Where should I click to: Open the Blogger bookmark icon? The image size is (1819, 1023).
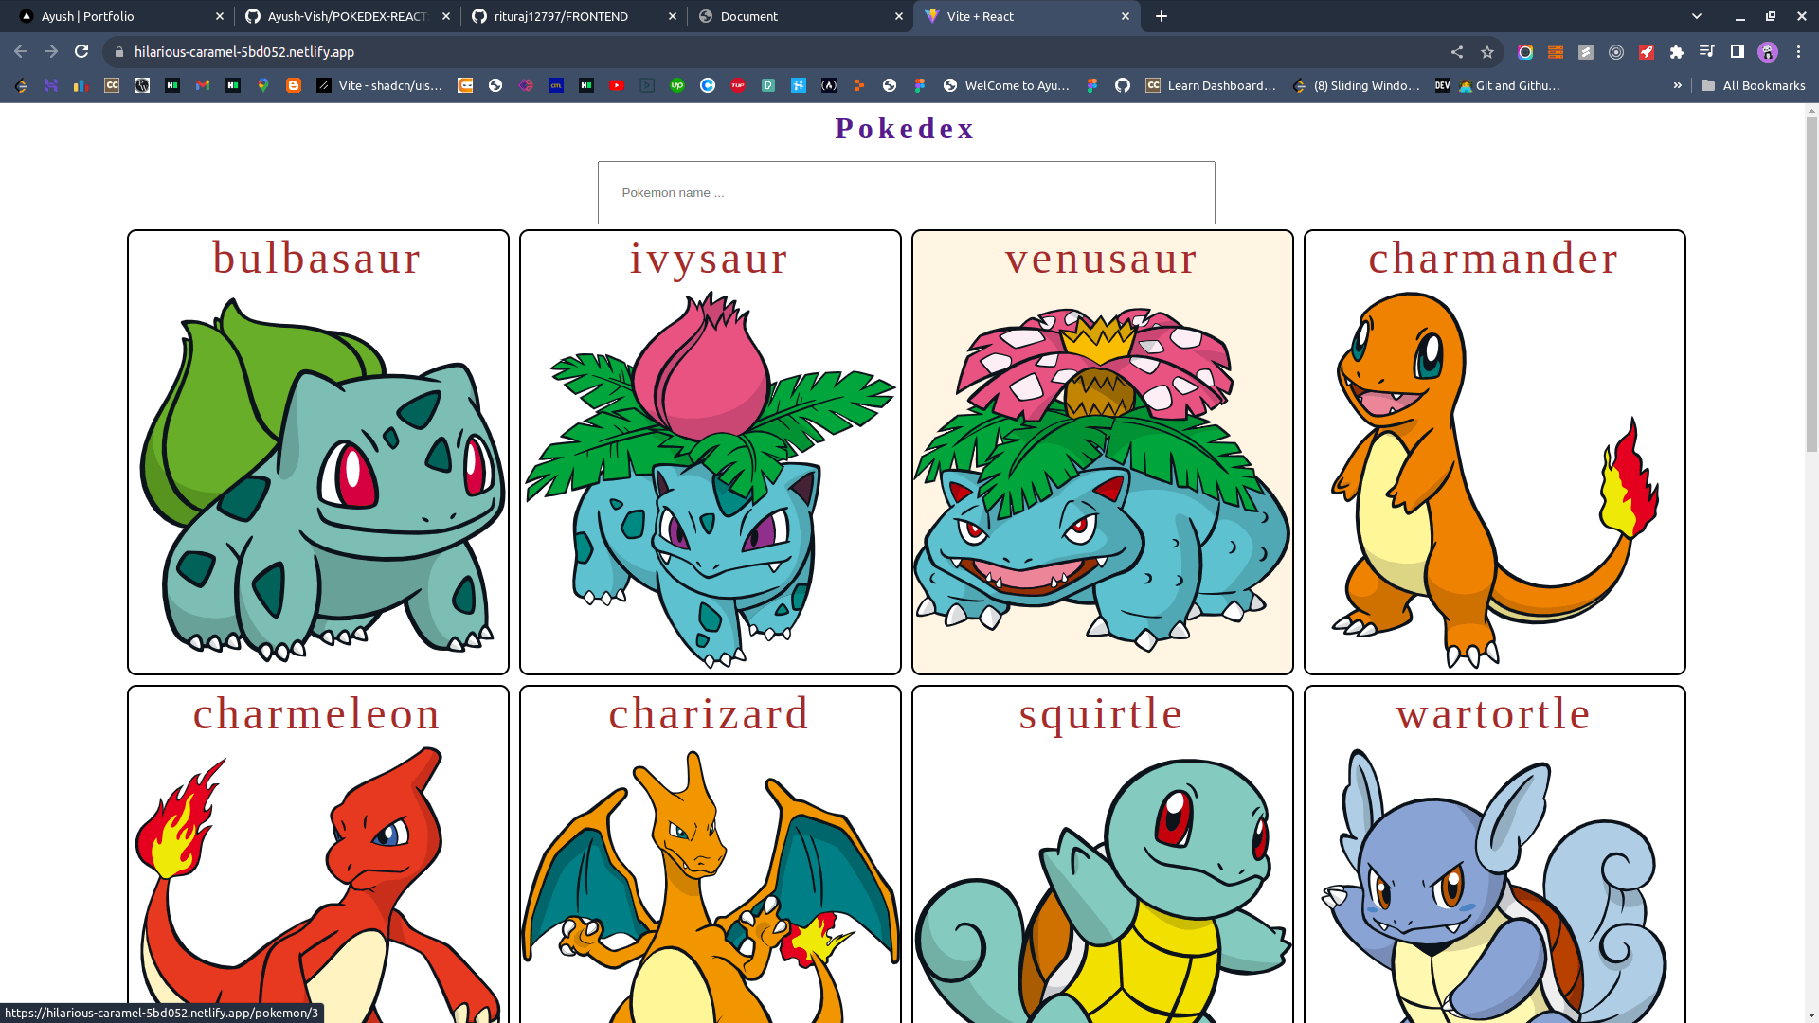[294, 85]
